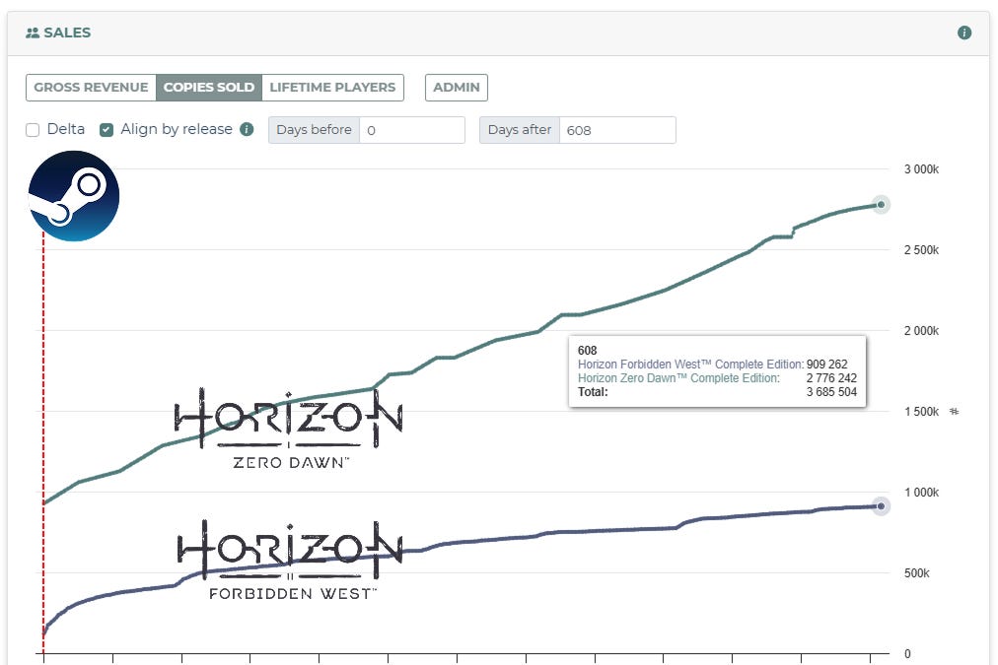The height and width of the screenshot is (665, 998).
Task: Click the 1 000k axis label
Action: [x=921, y=492]
